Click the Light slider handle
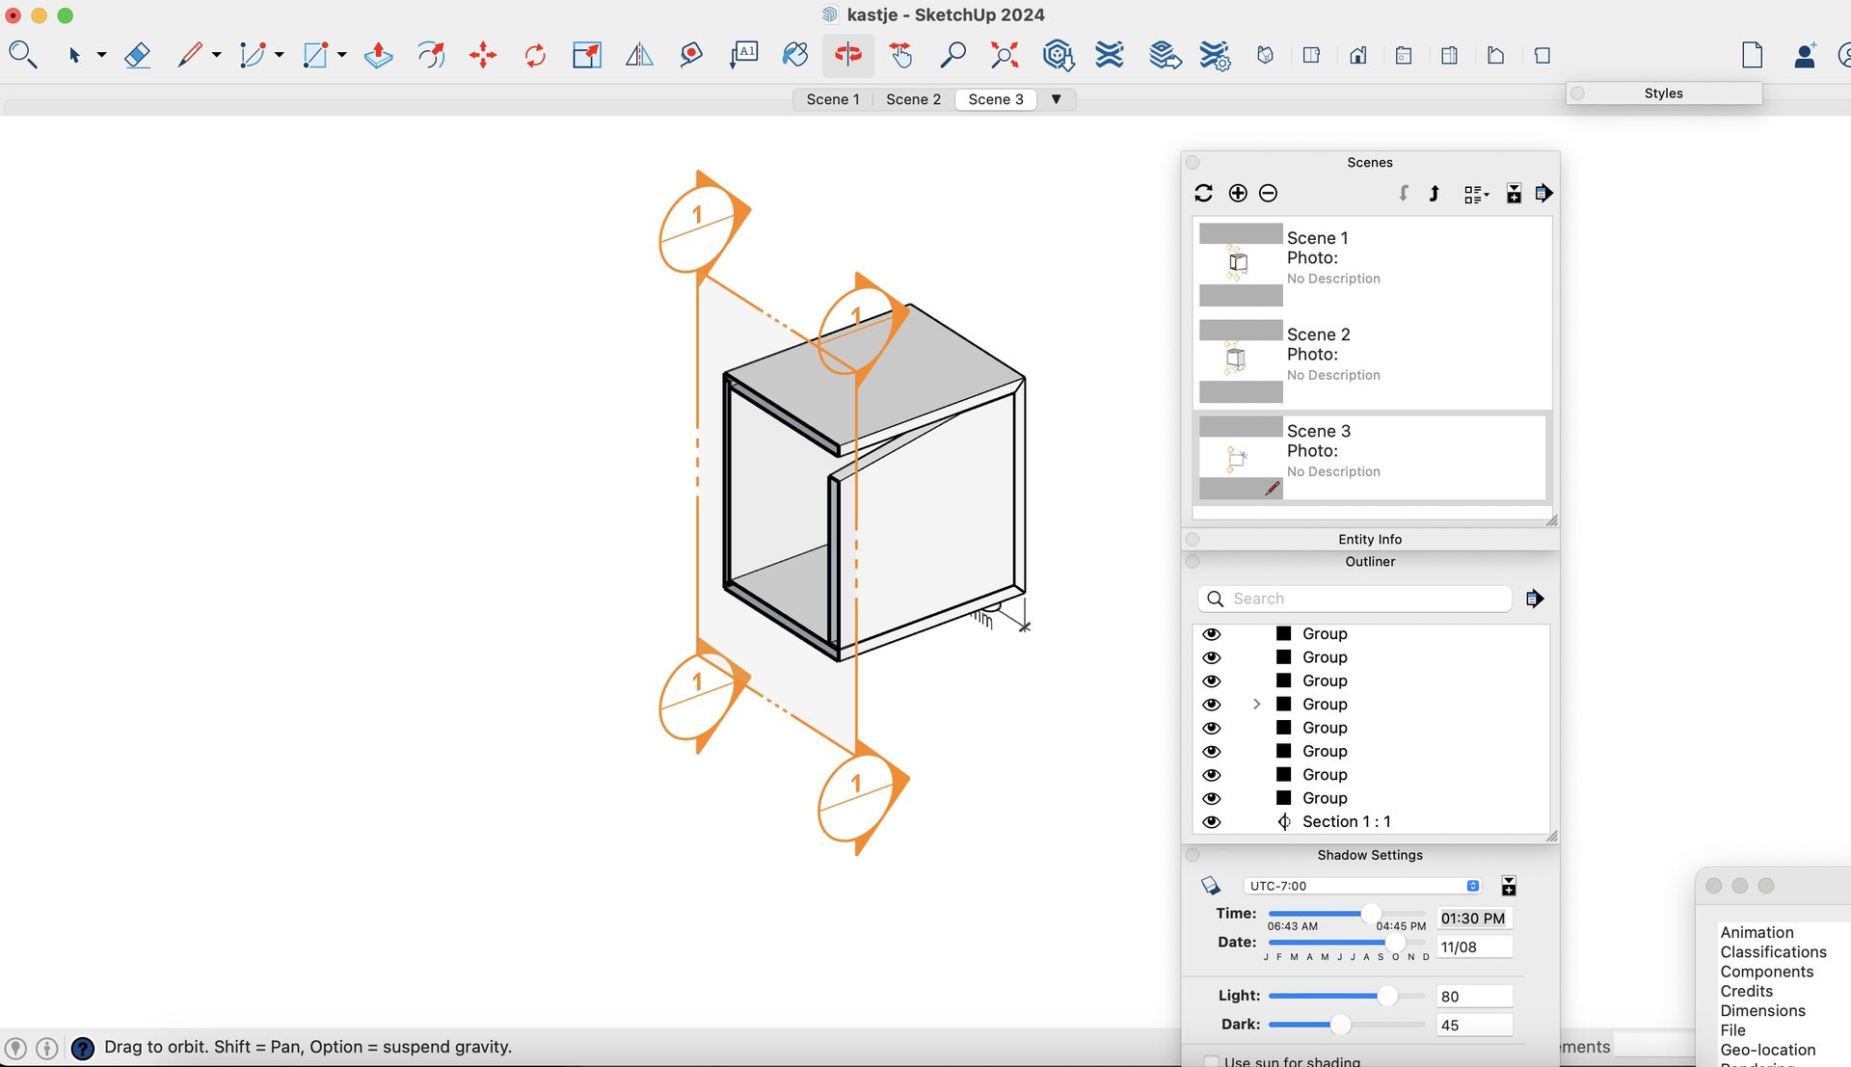This screenshot has width=1851, height=1067. (x=1386, y=996)
